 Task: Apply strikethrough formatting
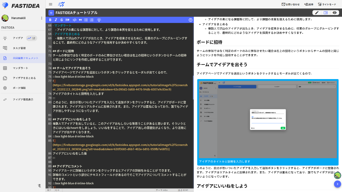pyautogui.click(x=62, y=20)
